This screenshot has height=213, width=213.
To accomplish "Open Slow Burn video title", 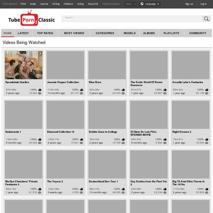I will pyautogui.click(x=95, y=82).
